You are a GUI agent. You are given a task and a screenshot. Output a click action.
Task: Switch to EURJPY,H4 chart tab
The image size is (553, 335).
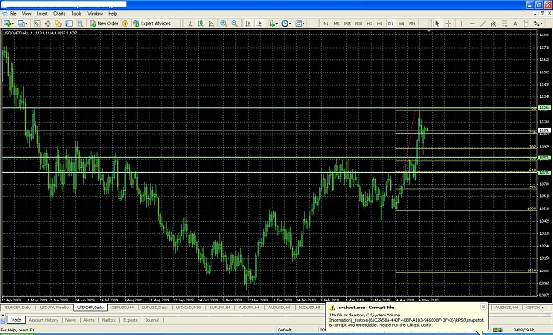coord(219,308)
